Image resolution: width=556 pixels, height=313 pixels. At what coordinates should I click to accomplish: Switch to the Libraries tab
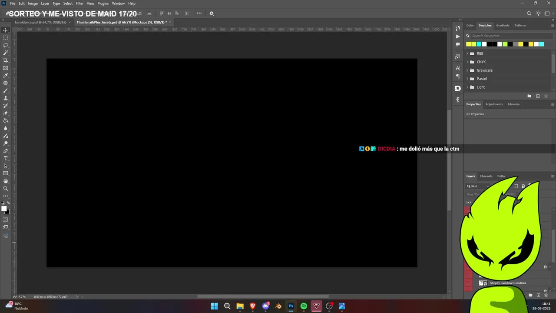click(513, 104)
